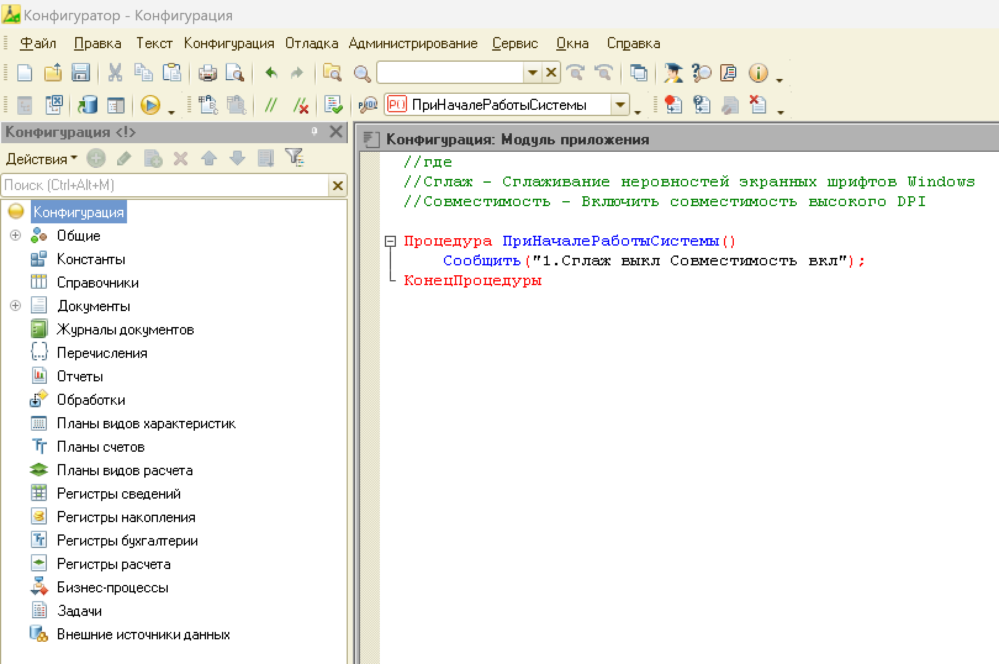Open the Правка menu
Image resolution: width=999 pixels, height=664 pixels.
click(x=97, y=43)
